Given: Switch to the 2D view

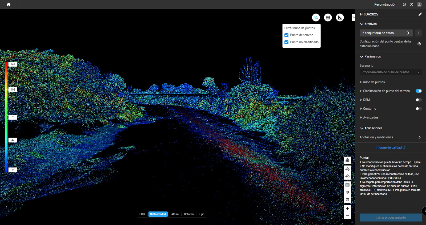Looking at the screenshot, I should point(347,185).
